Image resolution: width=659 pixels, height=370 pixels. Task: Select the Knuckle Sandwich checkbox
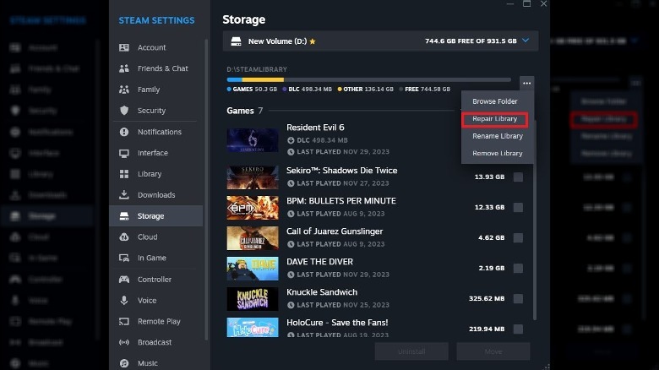tap(518, 298)
